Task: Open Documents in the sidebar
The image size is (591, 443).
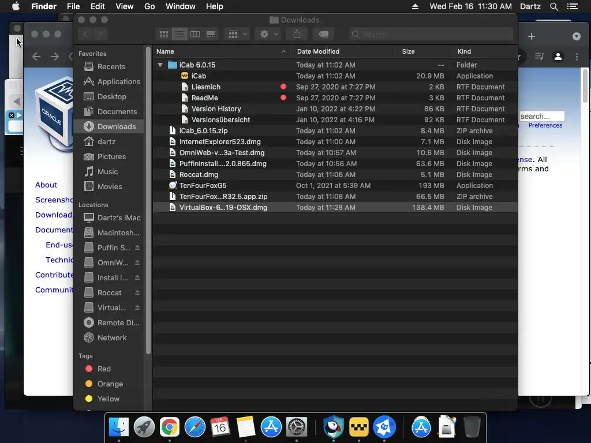Action: pos(109,111)
